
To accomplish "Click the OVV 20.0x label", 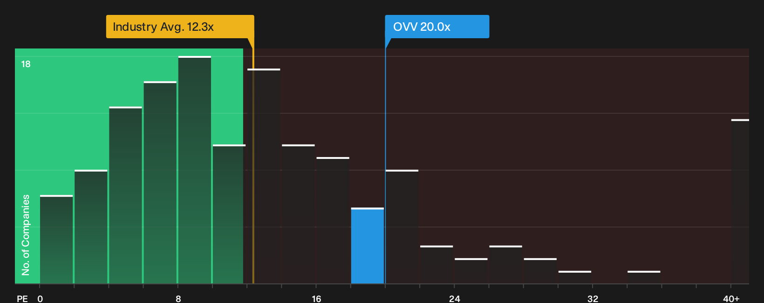I will (437, 27).
